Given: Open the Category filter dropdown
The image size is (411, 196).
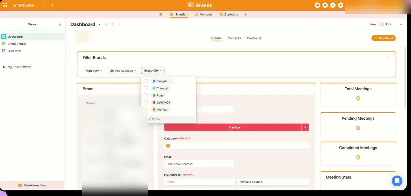Looking at the screenshot, I should tap(94, 71).
